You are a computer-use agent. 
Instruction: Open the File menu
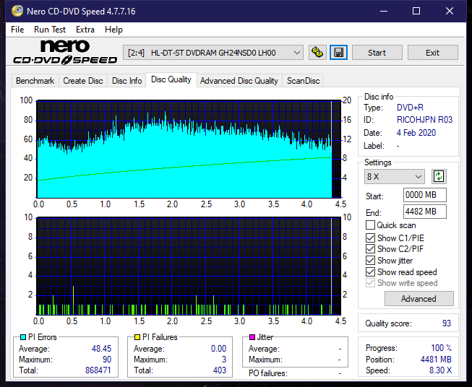click(17, 30)
